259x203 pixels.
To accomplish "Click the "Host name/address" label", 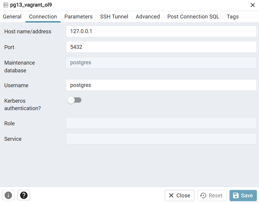I will 28,32.
